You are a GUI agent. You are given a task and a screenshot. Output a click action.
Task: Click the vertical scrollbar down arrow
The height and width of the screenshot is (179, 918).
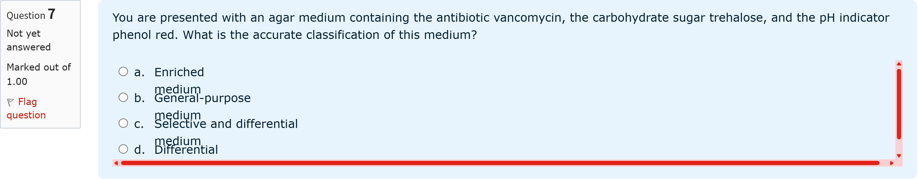(x=899, y=156)
